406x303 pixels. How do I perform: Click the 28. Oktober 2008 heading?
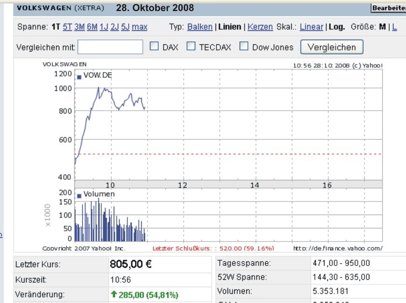(x=155, y=8)
